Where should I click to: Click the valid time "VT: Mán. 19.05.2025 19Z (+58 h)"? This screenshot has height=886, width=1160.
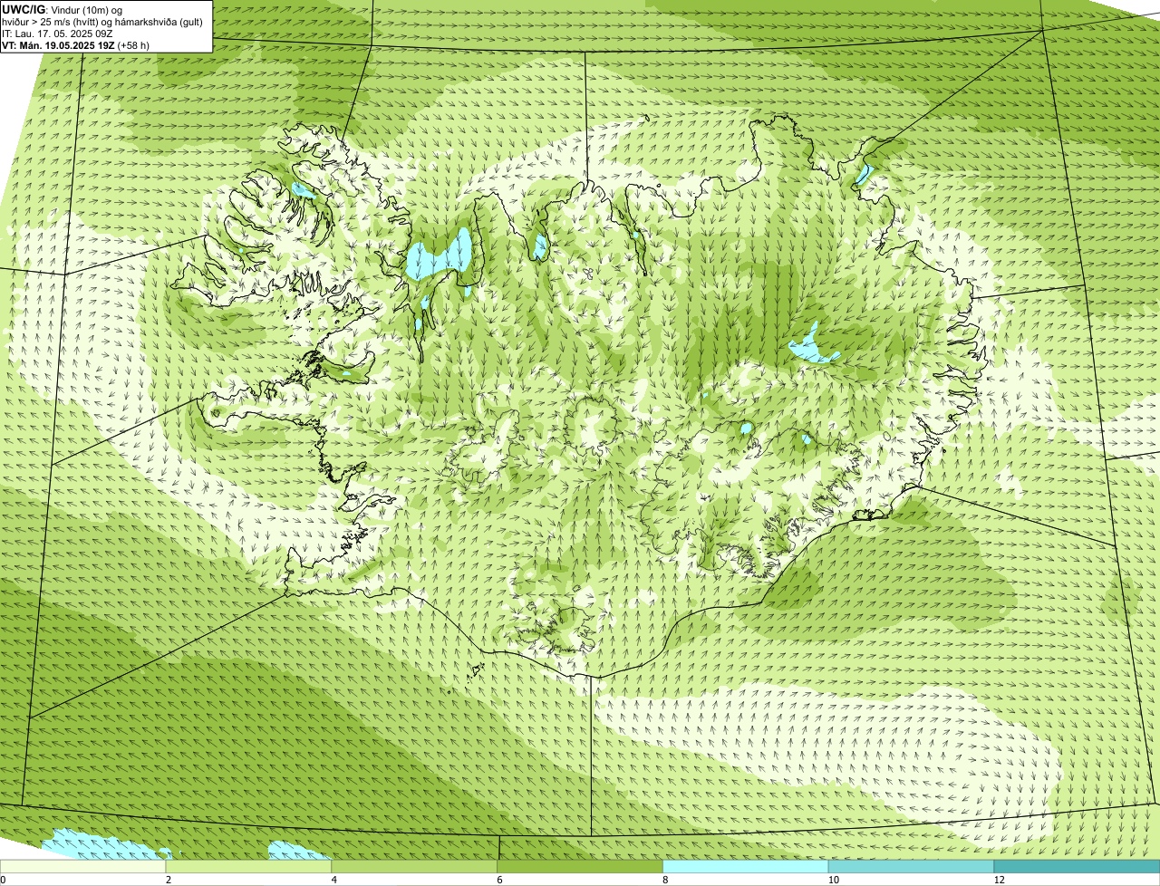75,45
